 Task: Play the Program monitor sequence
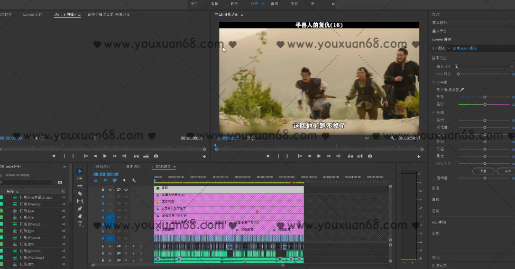pyautogui.click(x=319, y=156)
